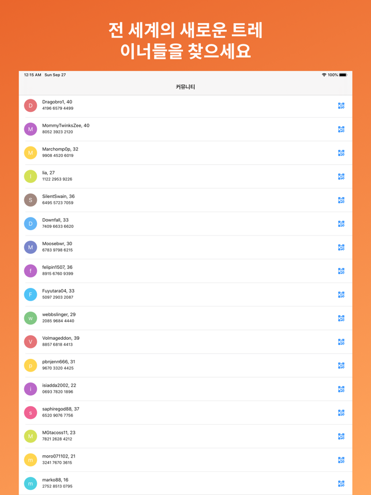The height and width of the screenshot is (495, 371).
Task: Tap QR icon beside Marchomp0p
Action: (341, 153)
